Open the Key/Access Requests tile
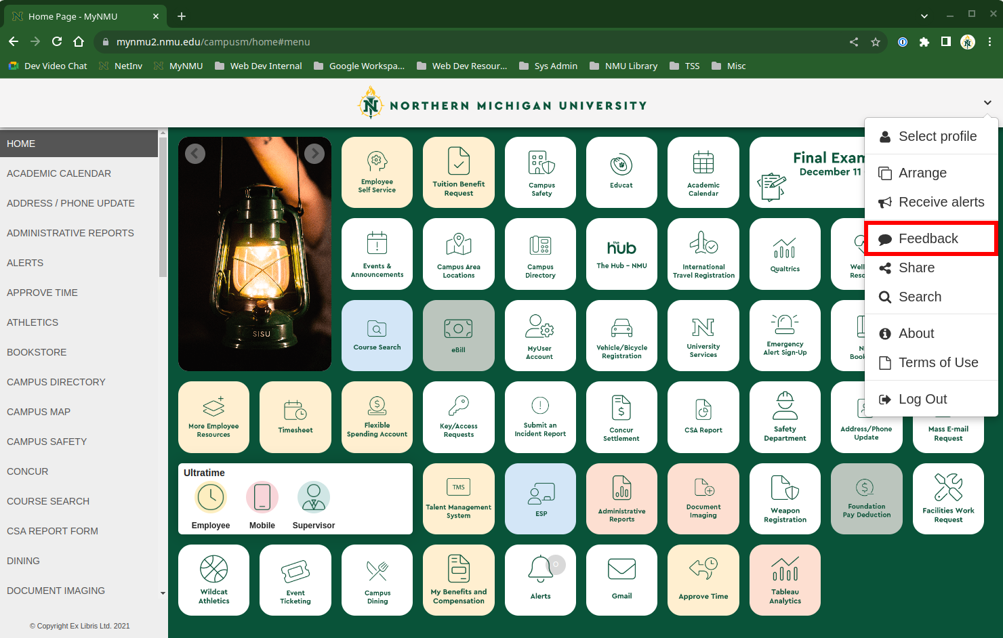 [459, 417]
